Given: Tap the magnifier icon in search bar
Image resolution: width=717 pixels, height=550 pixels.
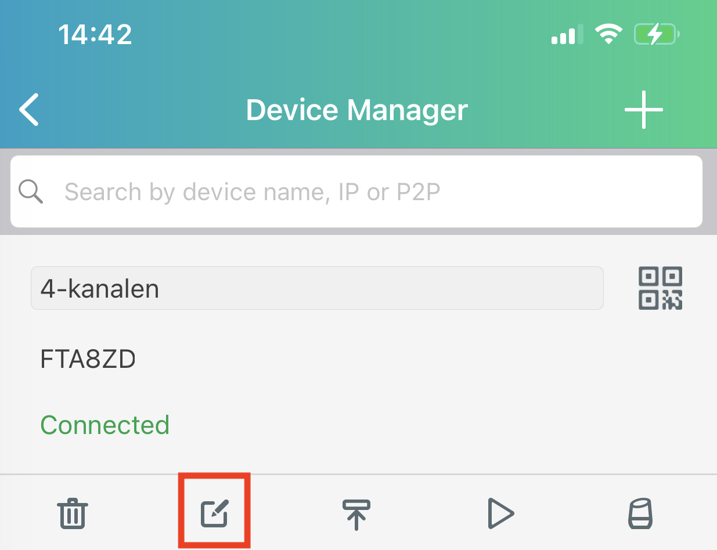Looking at the screenshot, I should pos(31,191).
